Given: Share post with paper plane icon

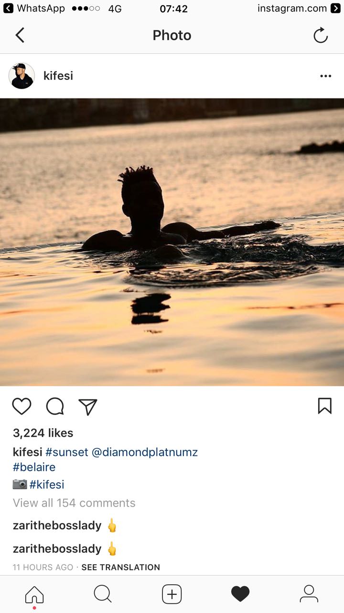Looking at the screenshot, I should [88, 406].
